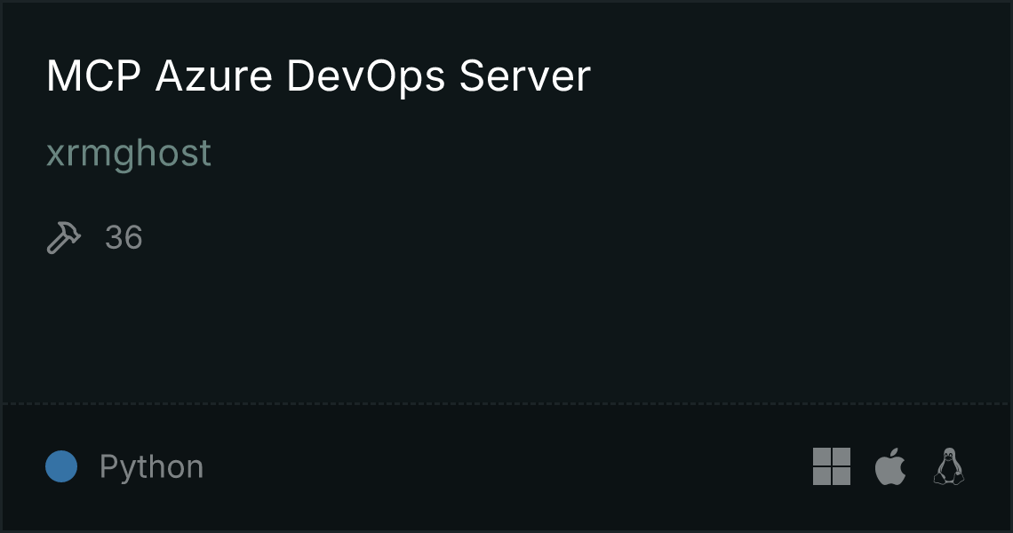Click the hammer tools icon
This screenshot has width=1013, height=533.
tap(64, 238)
